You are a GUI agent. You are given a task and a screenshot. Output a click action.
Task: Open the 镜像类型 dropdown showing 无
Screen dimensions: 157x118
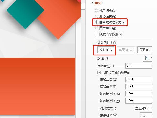click(146, 115)
